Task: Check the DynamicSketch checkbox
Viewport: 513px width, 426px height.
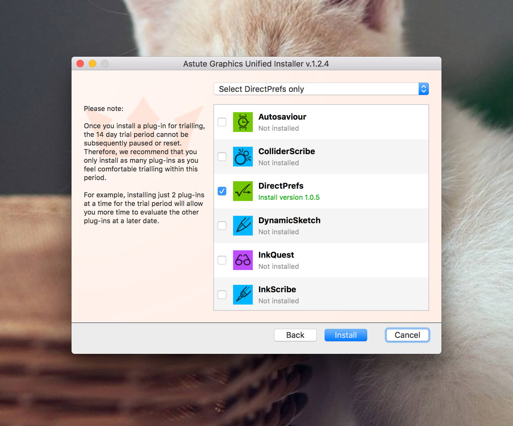Action: click(222, 226)
